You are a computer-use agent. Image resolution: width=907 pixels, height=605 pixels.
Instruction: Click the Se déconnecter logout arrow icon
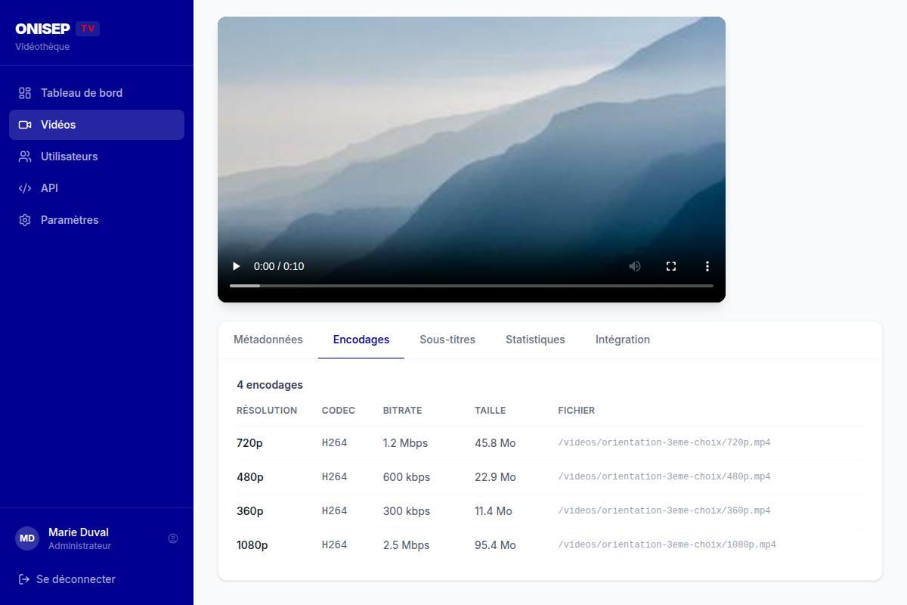(x=24, y=579)
